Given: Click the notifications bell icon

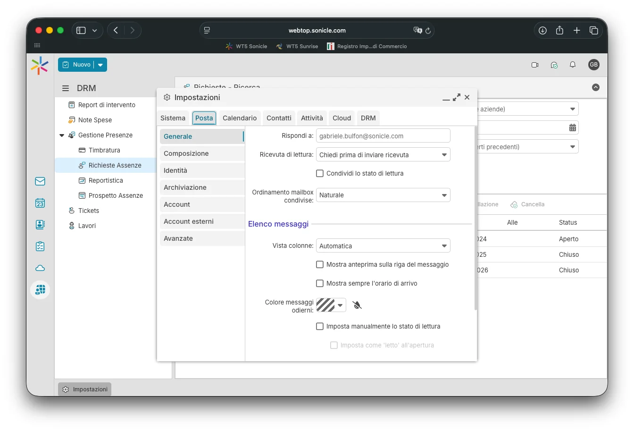Looking at the screenshot, I should click(573, 65).
